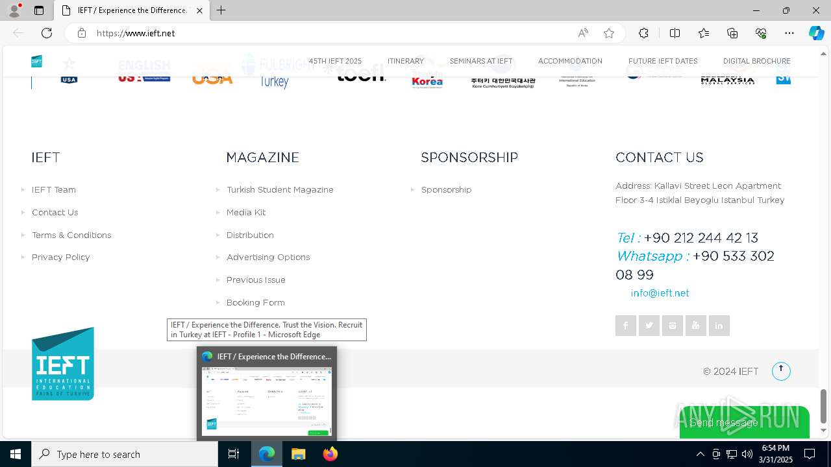Open SEMINARS AT IEFT menu item
831x467 pixels.
tap(481, 61)
